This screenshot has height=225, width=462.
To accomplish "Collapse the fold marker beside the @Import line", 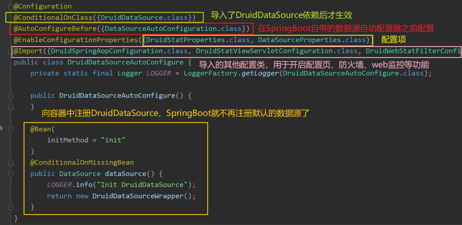I will 11,51.
